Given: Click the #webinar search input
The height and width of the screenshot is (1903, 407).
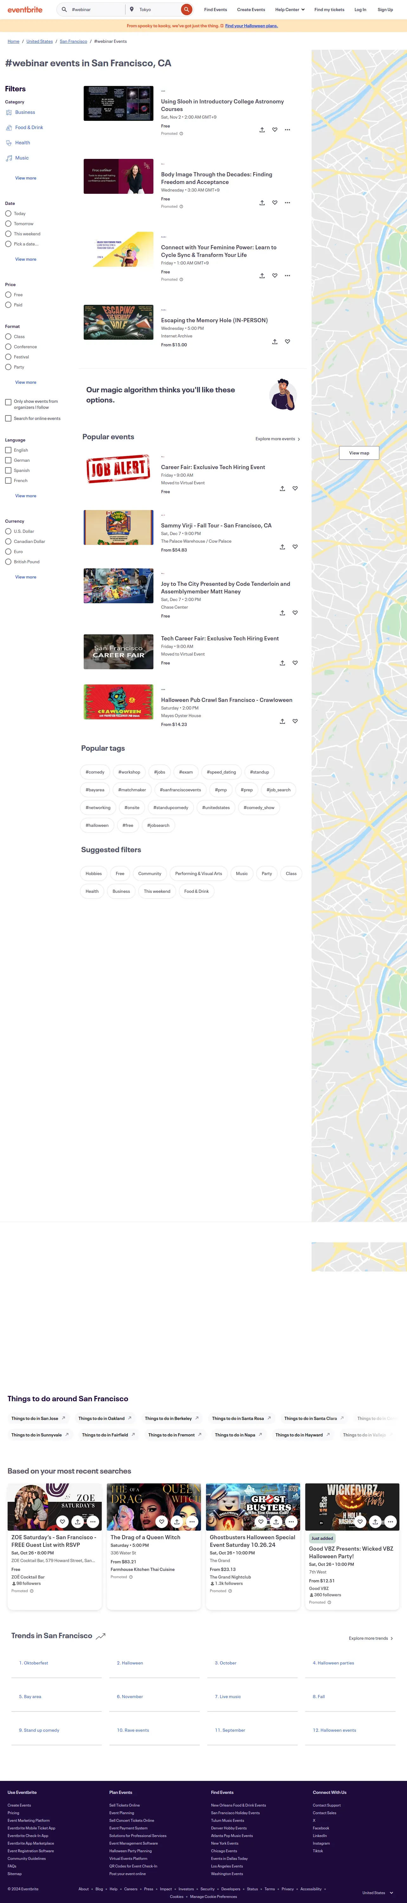Looking at the screenshot, I should coord(96,10).
